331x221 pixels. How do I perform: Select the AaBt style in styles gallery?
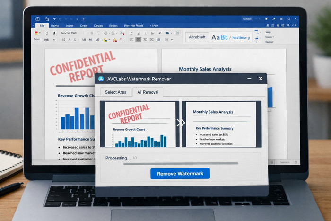[219, 37]
